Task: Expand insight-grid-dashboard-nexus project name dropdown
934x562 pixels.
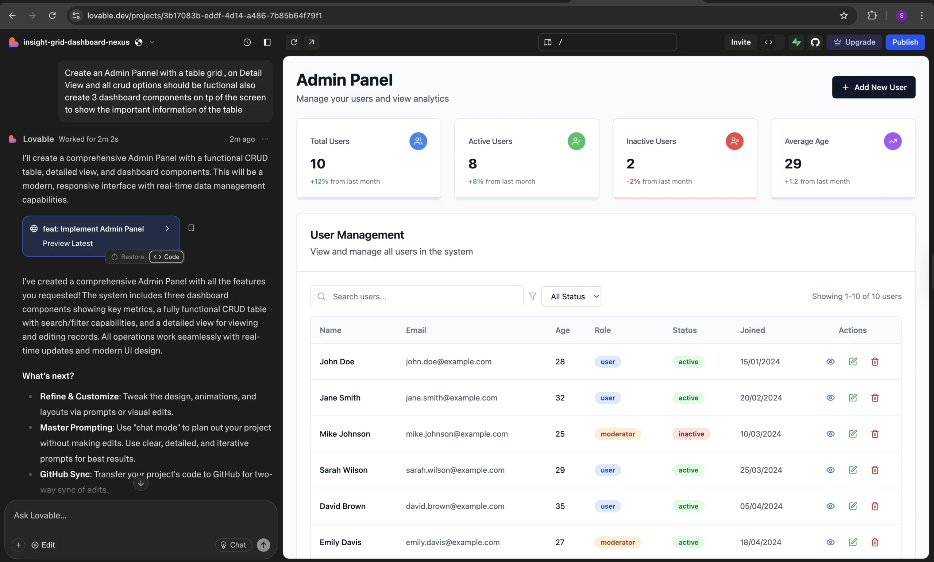Action: (x=152, y=42)
